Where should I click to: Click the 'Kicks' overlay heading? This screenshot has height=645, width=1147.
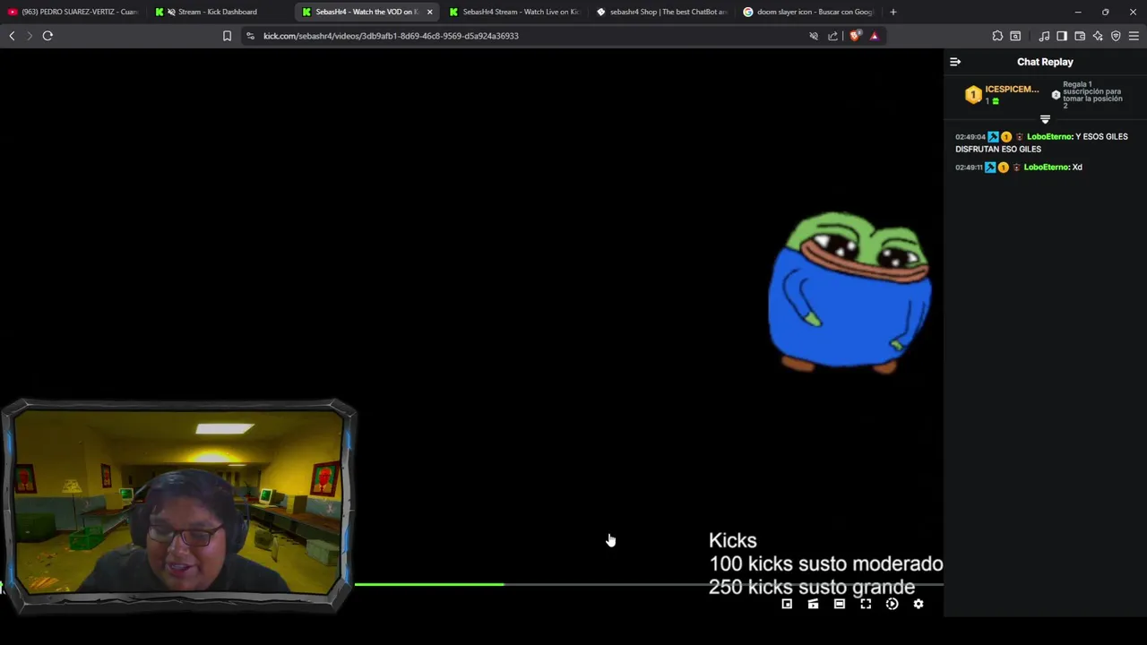point(733,540)
